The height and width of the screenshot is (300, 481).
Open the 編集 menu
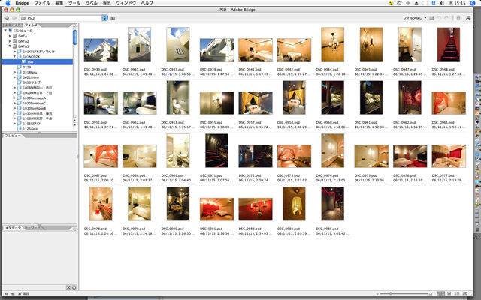59,3
